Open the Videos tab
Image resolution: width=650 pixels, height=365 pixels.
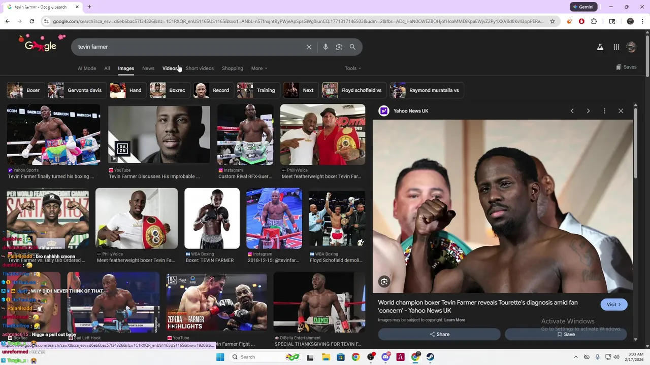[170, 68]
